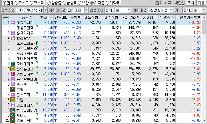Sort by 당일종가등락률 column header
This screenshot has width=207, height=124.
click(x=188, y=17)
